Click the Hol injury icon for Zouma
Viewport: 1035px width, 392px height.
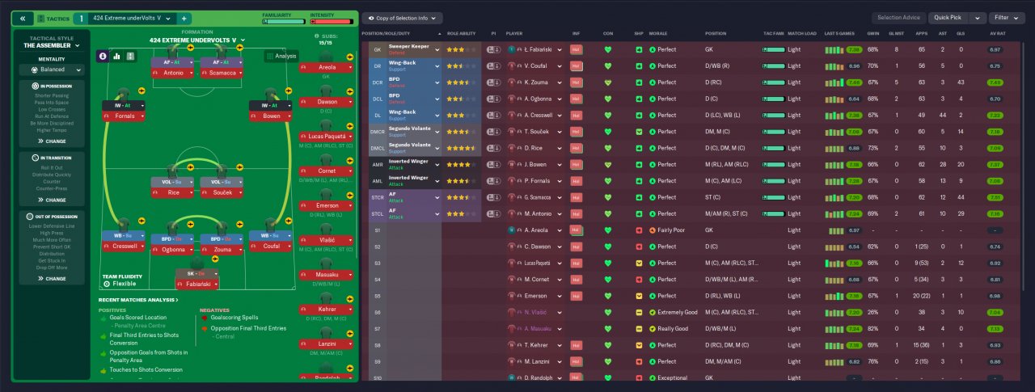coord(577,82)
